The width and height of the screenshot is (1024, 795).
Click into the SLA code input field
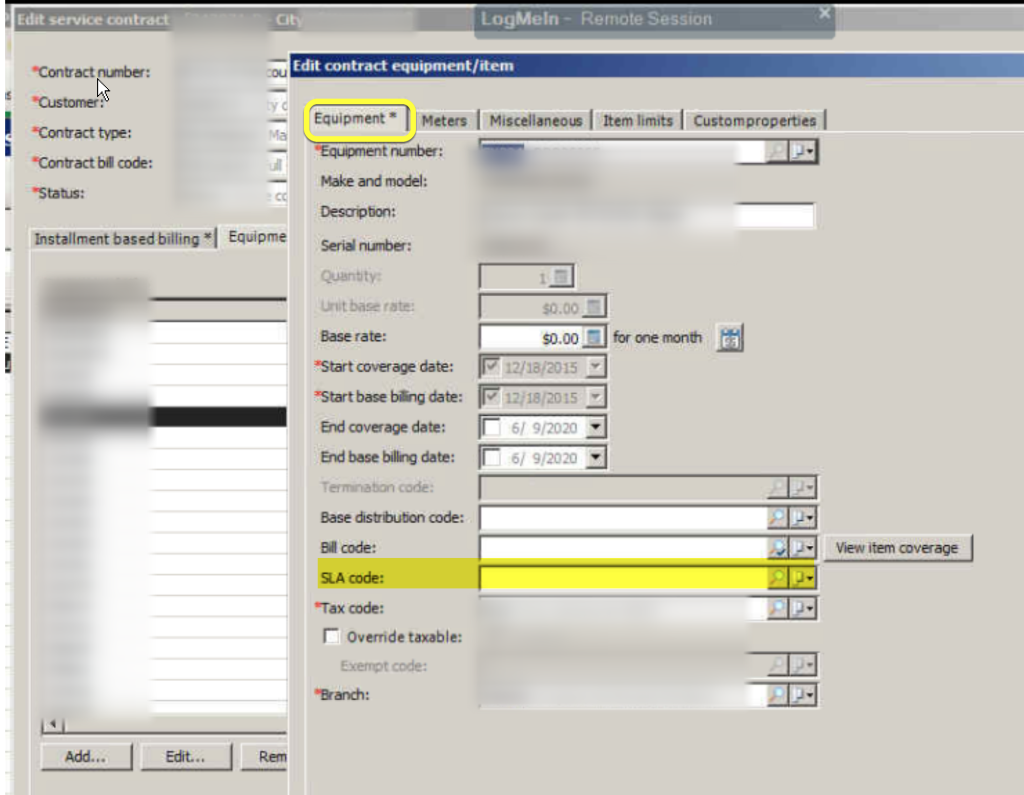623,578
